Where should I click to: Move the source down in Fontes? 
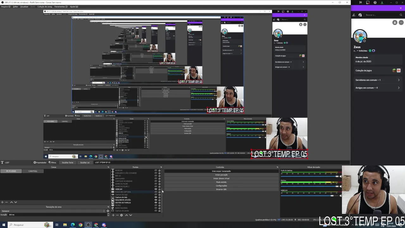[131, 215]
